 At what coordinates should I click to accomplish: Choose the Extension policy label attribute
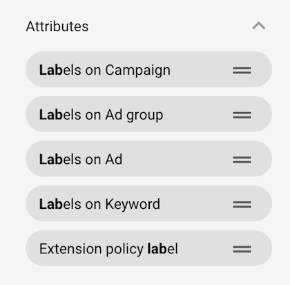click(148, 248)
